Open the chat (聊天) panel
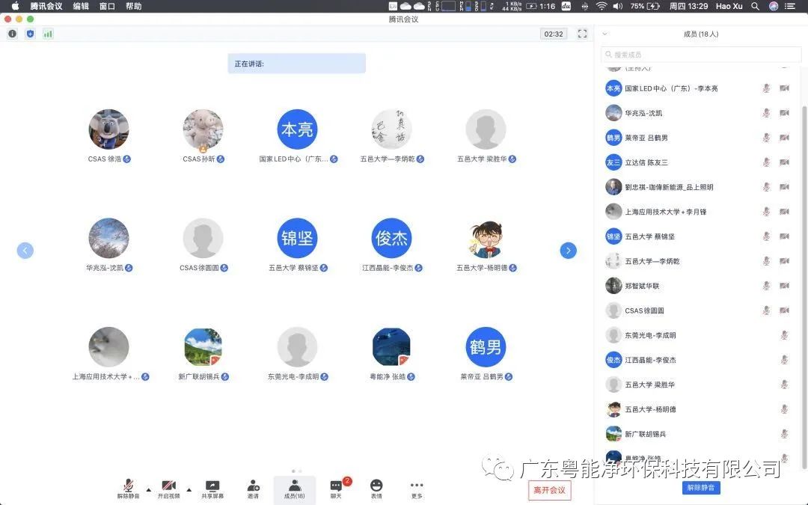Screen dimensions: 808x505 point(336,489)
